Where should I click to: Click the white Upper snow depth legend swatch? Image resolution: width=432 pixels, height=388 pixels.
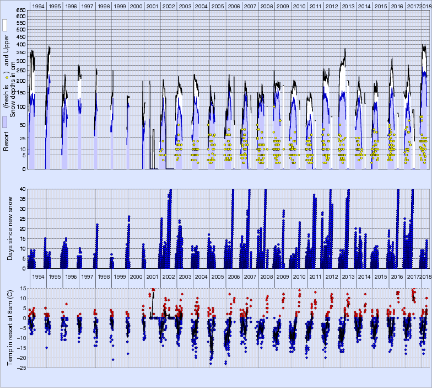pyautogui.click(x=4, y=25)
